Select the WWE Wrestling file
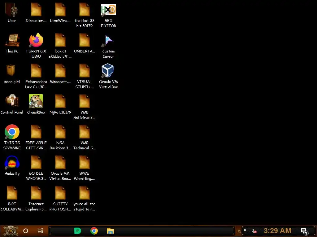The image size is (317, 237). point(84,168)
